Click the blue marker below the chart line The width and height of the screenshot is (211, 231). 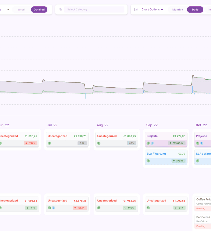tap(86, 96)
